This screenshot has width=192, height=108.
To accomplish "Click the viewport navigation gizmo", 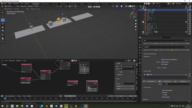I will pos(133,15).
